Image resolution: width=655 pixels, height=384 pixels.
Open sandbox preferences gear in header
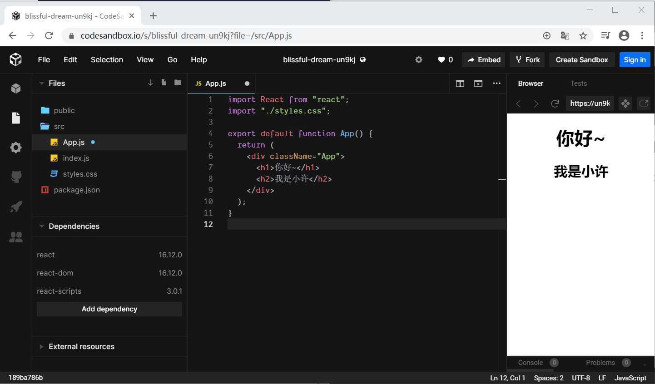pos(419,59)
